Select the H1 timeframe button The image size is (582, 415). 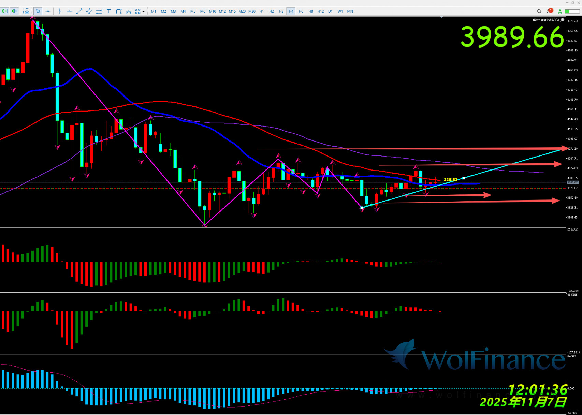pyautogui.click(x=262, y=11)
